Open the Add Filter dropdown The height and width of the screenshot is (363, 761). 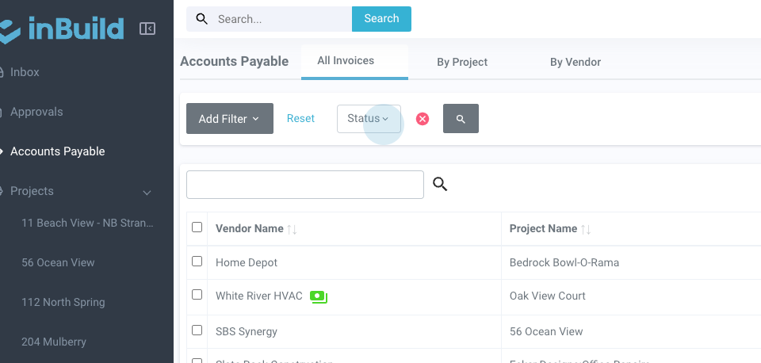pyautogui.click(x=229, y=119)
